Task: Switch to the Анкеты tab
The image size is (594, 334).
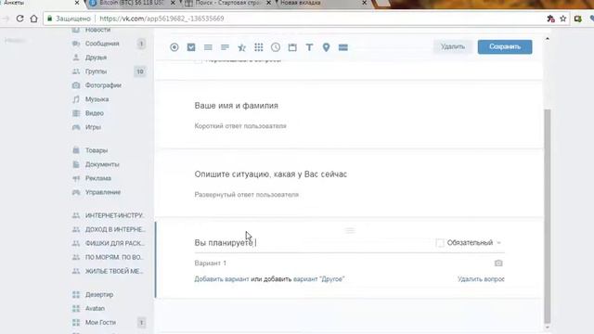Action: (38, 3)
